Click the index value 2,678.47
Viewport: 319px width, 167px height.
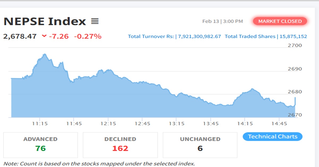(20, 36)
